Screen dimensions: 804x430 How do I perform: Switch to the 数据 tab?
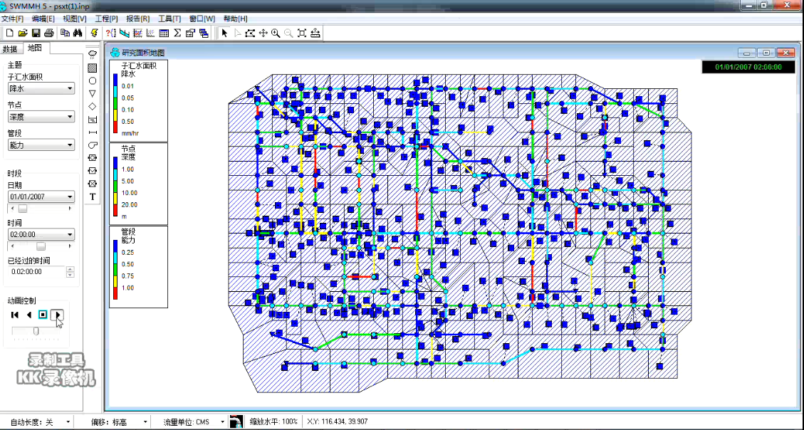click(x=10, y=49)
